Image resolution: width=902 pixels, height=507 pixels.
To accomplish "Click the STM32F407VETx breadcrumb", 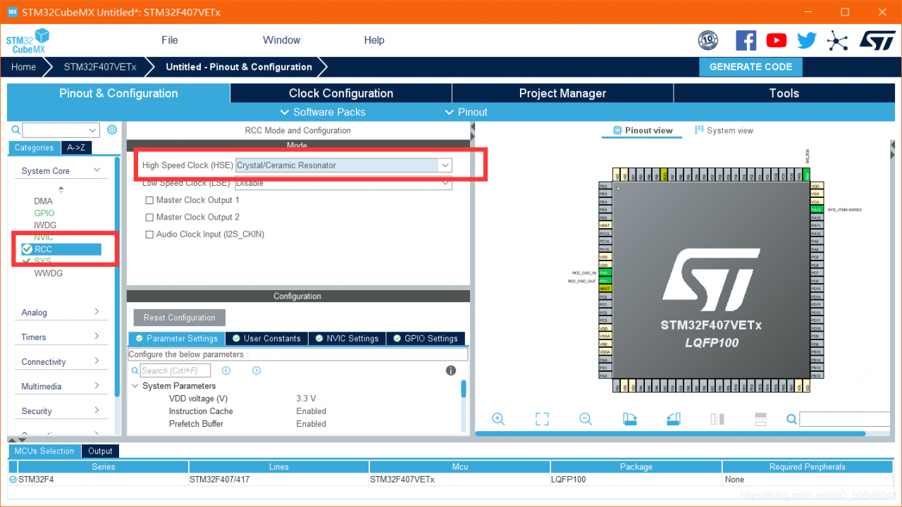I will point(100,67).
